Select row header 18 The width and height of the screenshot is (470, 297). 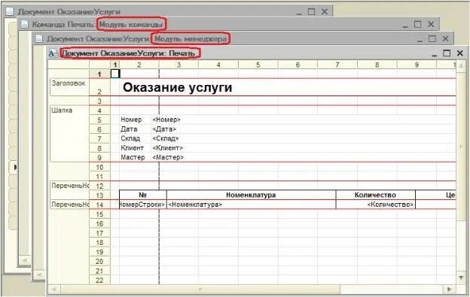tap(100, 243)
